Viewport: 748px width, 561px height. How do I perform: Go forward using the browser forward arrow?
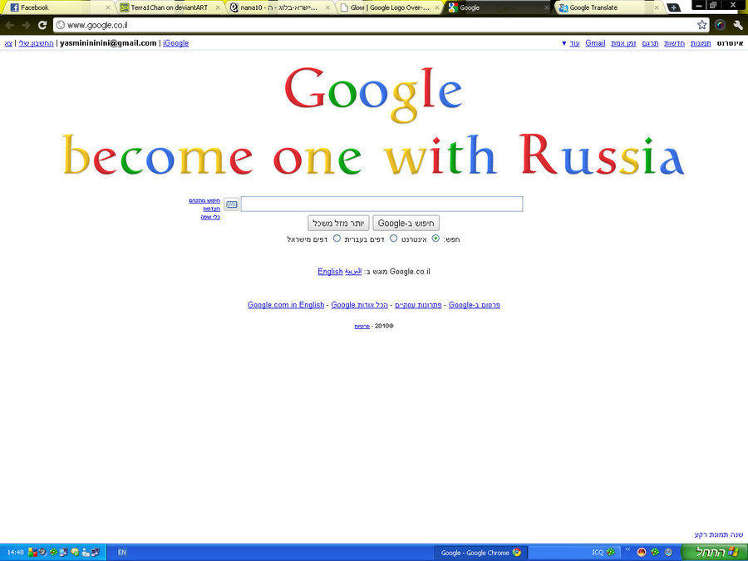point(26,25)
